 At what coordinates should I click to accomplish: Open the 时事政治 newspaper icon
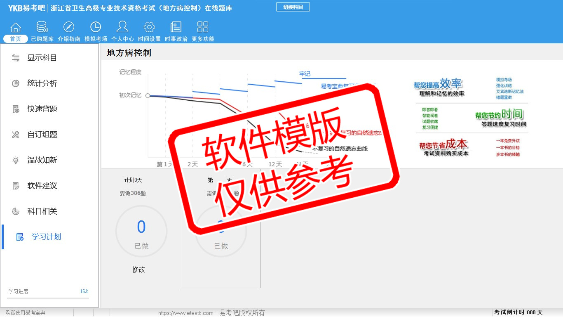[176, 27]
